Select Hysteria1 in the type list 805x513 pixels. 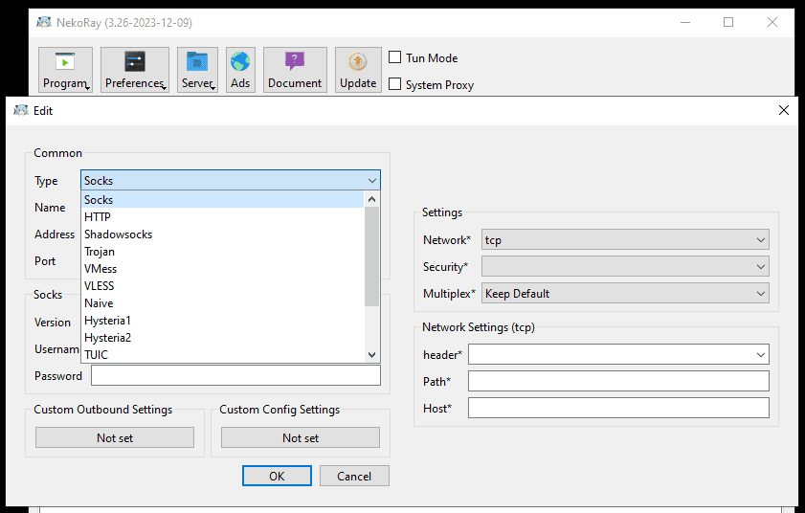[223, 321]
